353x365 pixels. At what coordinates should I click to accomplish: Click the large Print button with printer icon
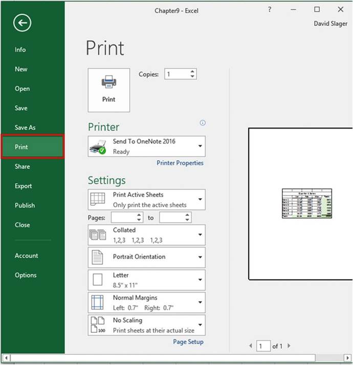pos(108,89)
